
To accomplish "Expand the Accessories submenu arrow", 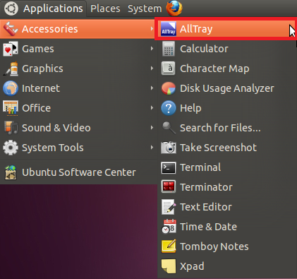I will tap(152, 29).
